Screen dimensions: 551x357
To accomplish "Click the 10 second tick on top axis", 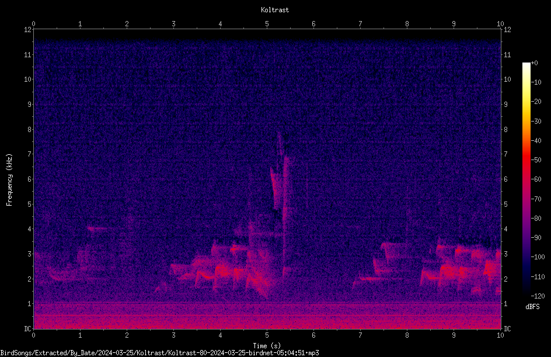I will pyautogui.click(x=500, y=23).
